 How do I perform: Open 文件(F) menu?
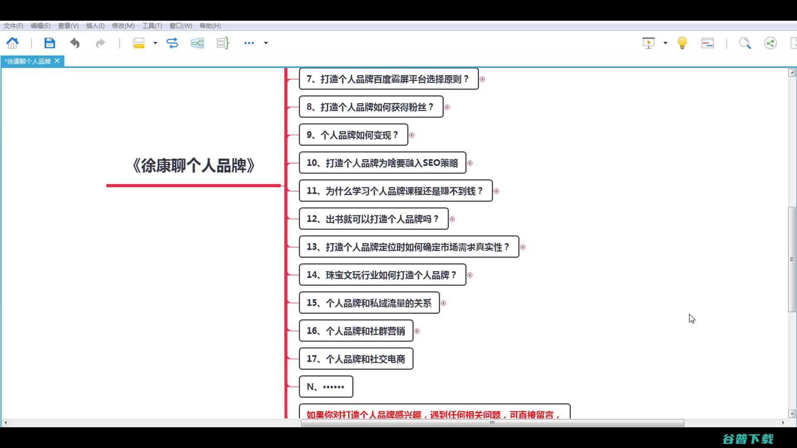pos(13,26)
